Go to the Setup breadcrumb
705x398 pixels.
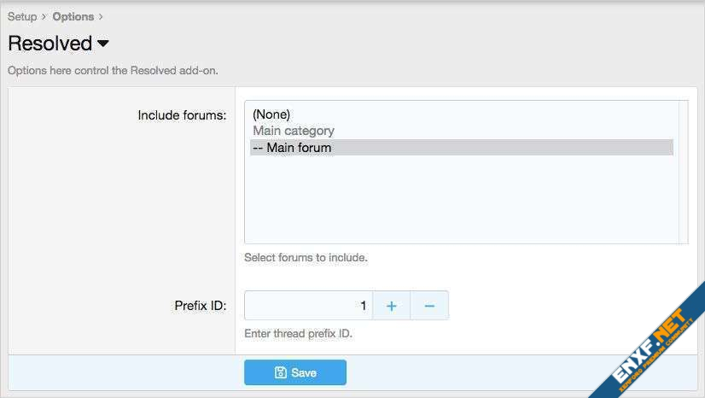click(x=22, y=17)
